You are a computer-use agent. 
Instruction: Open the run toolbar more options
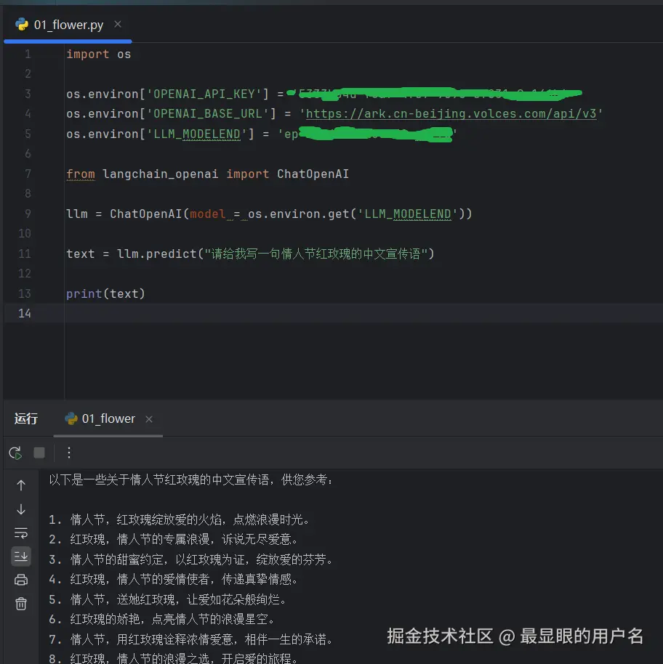pyautogui.click(x=69, y=453)
